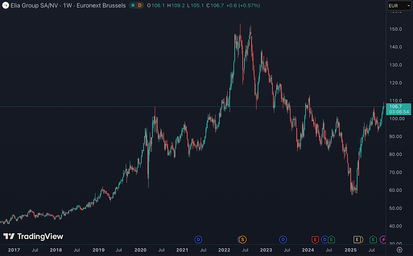Click the open value O106.1
The height and width of the screenshot is (256, 413).
tap(156, 5)
